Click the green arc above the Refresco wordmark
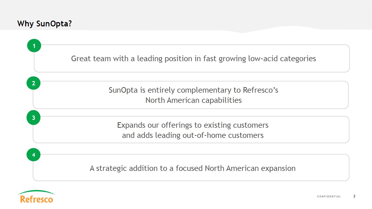The image size is (372, 209). [37, 191]
